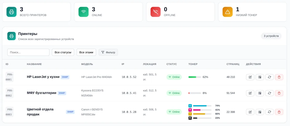Click the Canon i-SENSYS MF655Cdw model cell
290x126 pixels.
pos(92,112)
